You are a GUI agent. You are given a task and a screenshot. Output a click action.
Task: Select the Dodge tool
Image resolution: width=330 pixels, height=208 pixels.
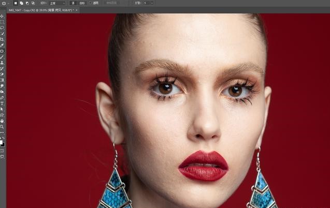[x=2, y=92]
